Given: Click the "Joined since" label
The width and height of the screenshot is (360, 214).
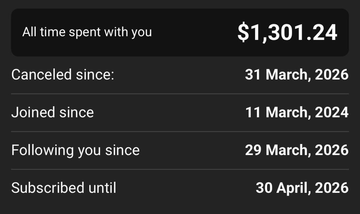Looking at the screenshot, I should [x=52, y=112].
